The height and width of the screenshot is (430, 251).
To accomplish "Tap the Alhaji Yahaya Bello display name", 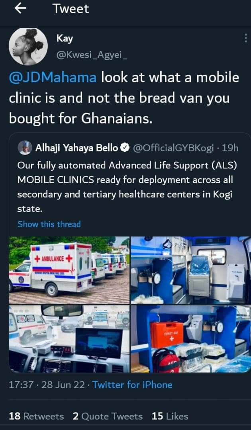I will pyautogui.click(x=76, y=149).
